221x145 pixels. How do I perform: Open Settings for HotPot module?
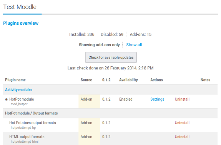coord(157,99)
